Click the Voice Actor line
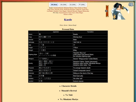Viewport: 136px width, 102px height. [68, 25]
